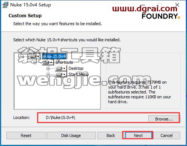This screenshot has height=146, width=187.
Task: Click Next to continue setup
Action: click(138, 135)
